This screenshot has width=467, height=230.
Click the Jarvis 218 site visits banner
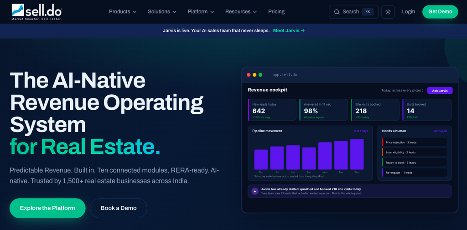point(350,191)
